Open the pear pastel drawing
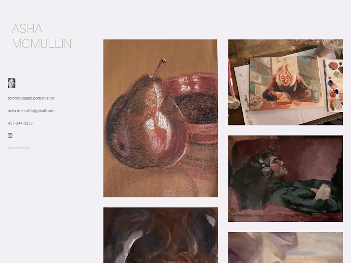The height and width of the screenshot is (263, 351). click(x=161, y=118)
